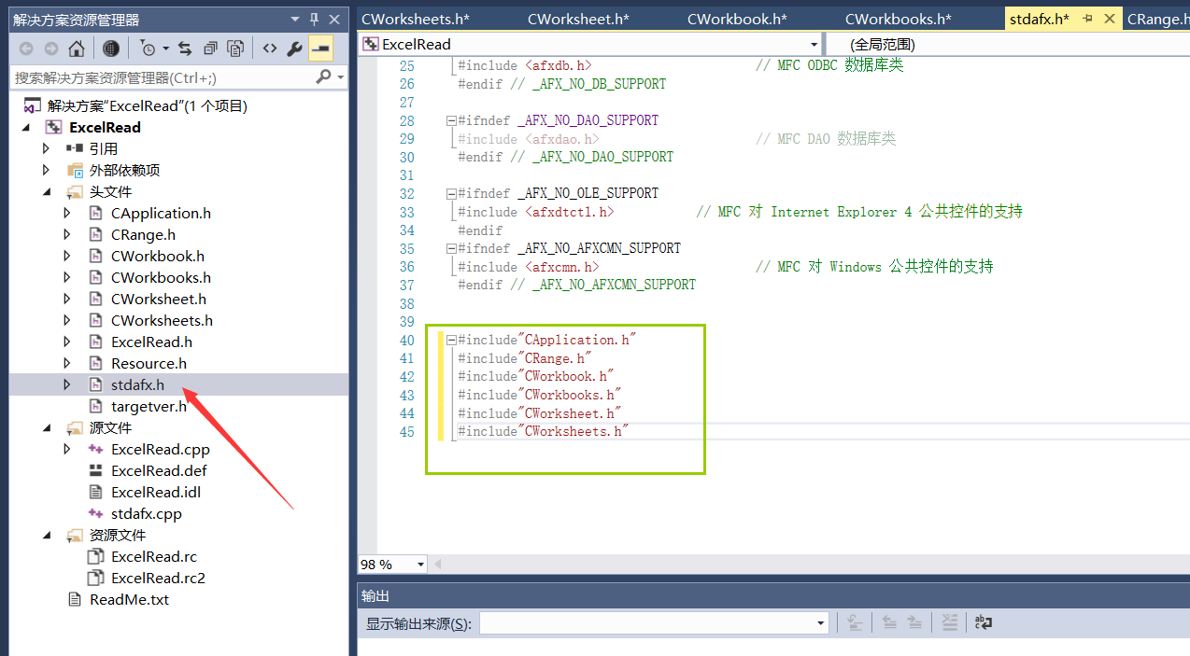Screen dimensions: 1190x656
Task: Collapse code outlining at line 40
Action: coord(451,341)
